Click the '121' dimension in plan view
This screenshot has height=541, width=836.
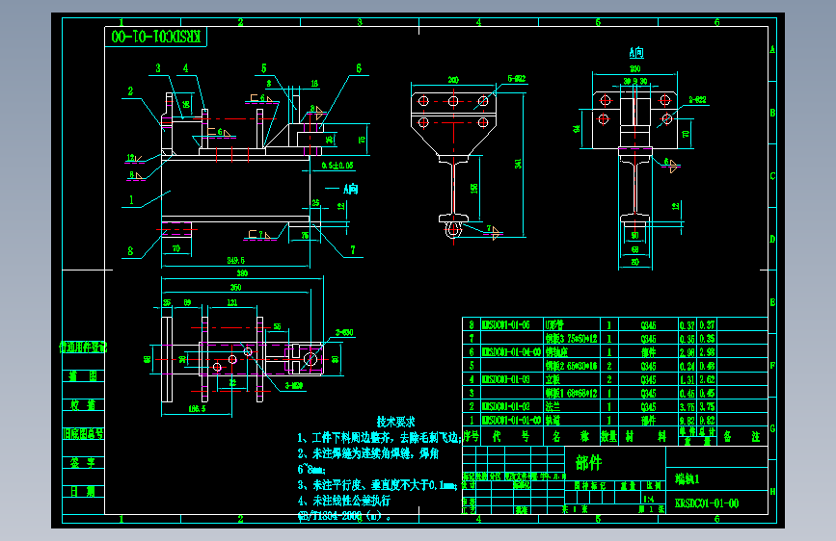(x=232, y=302)
